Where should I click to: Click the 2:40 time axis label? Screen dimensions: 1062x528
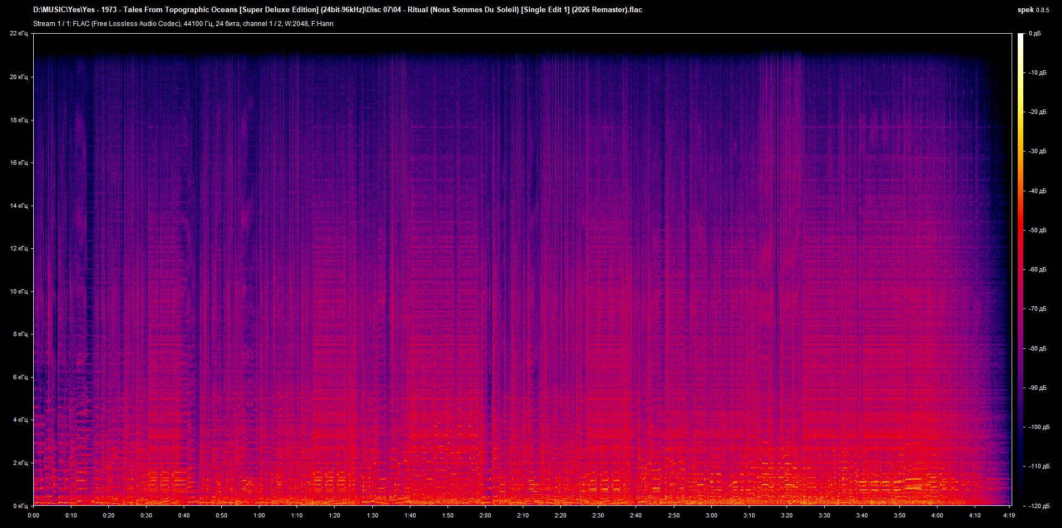636,515
